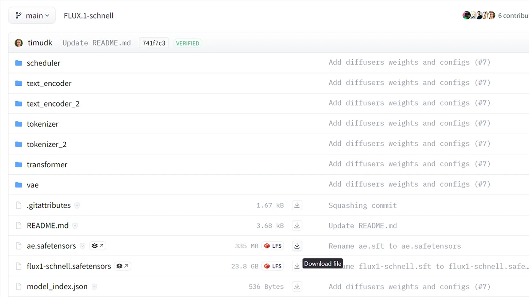Screen dimensions: 529x297
Task: Click the VERIFIED badge
Action: point(188,43)
